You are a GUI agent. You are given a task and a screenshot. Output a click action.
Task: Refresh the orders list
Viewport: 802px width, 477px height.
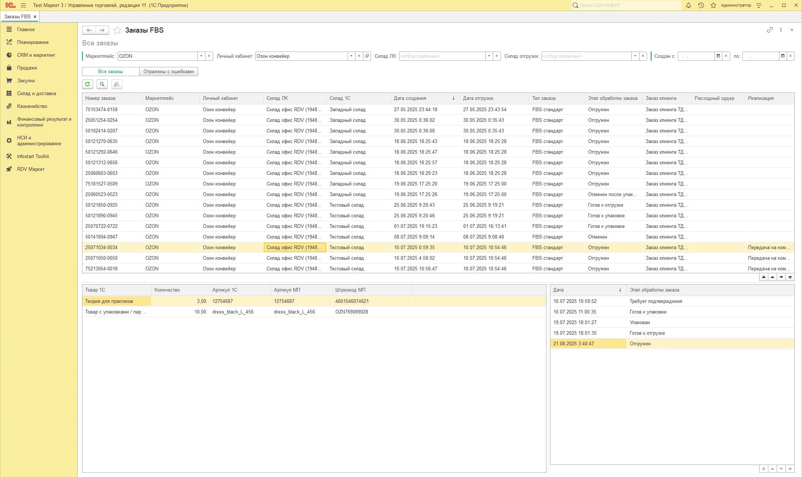(88, 84)
